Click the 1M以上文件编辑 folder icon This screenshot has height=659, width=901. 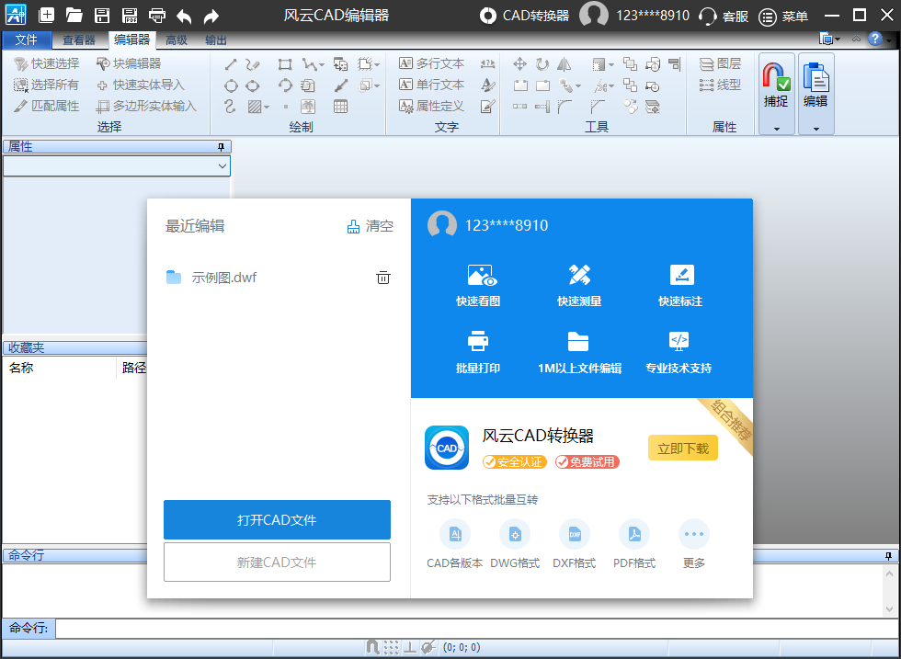pos(578,341)
